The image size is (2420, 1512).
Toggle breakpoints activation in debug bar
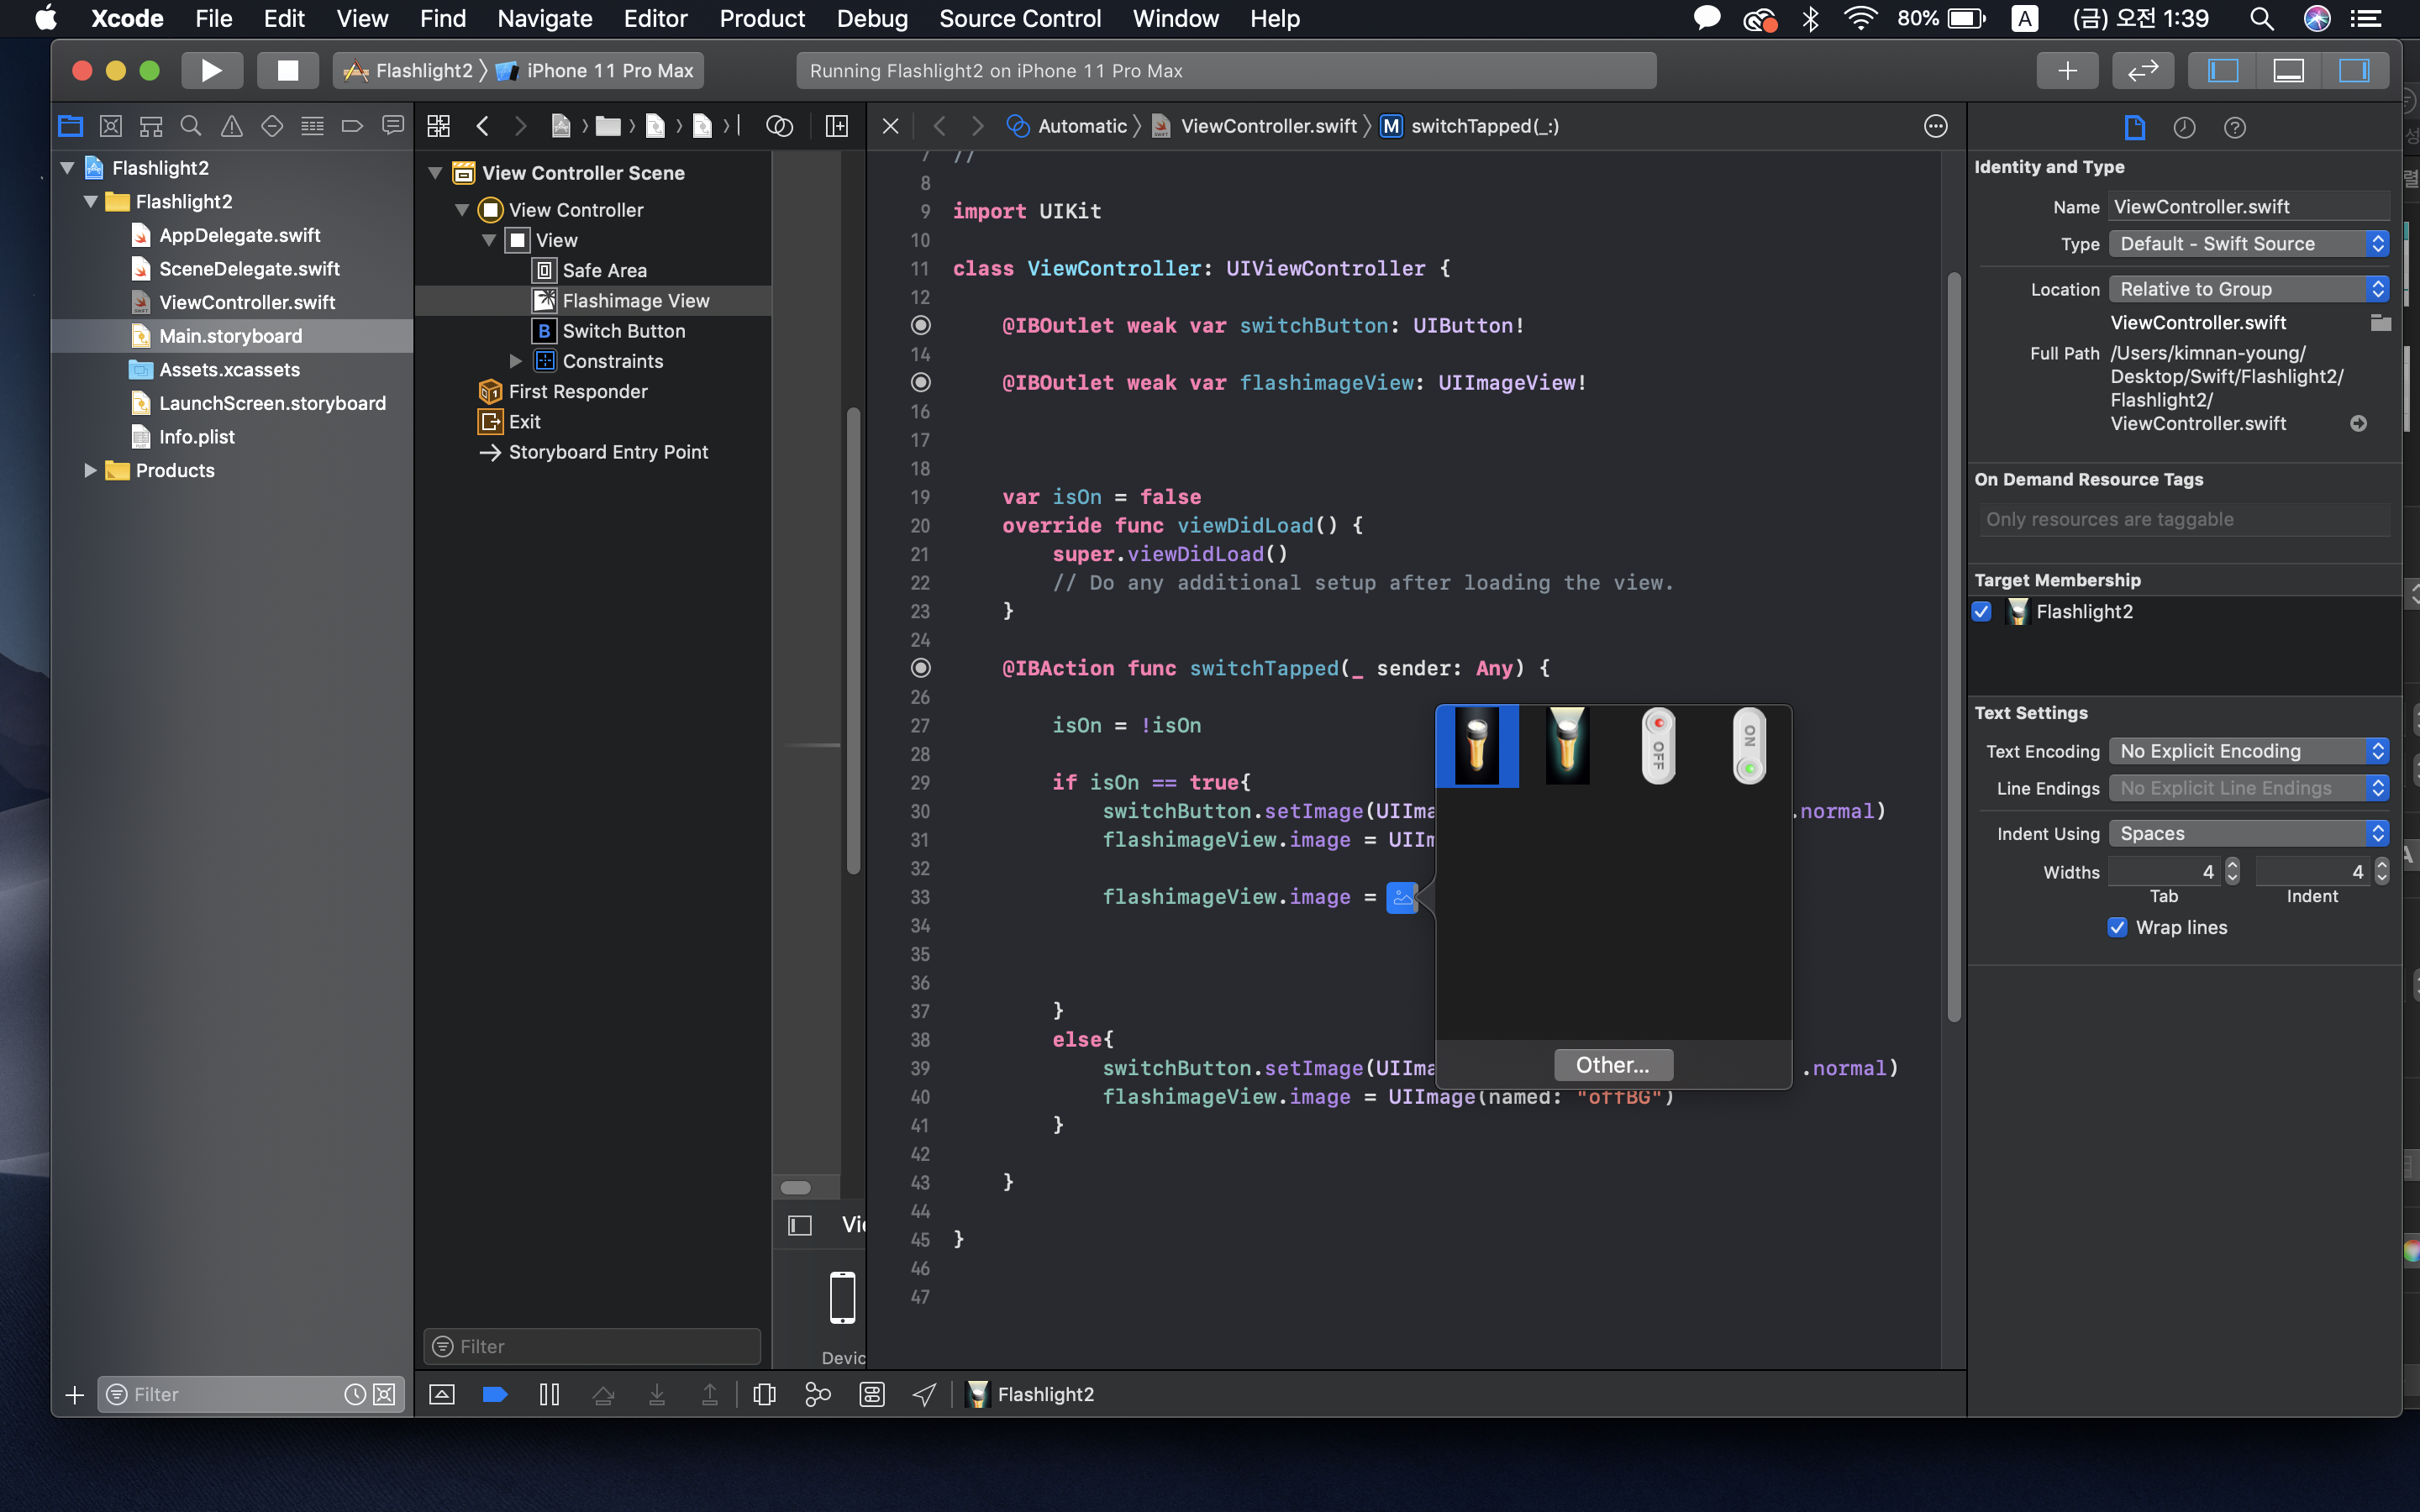495,1394
